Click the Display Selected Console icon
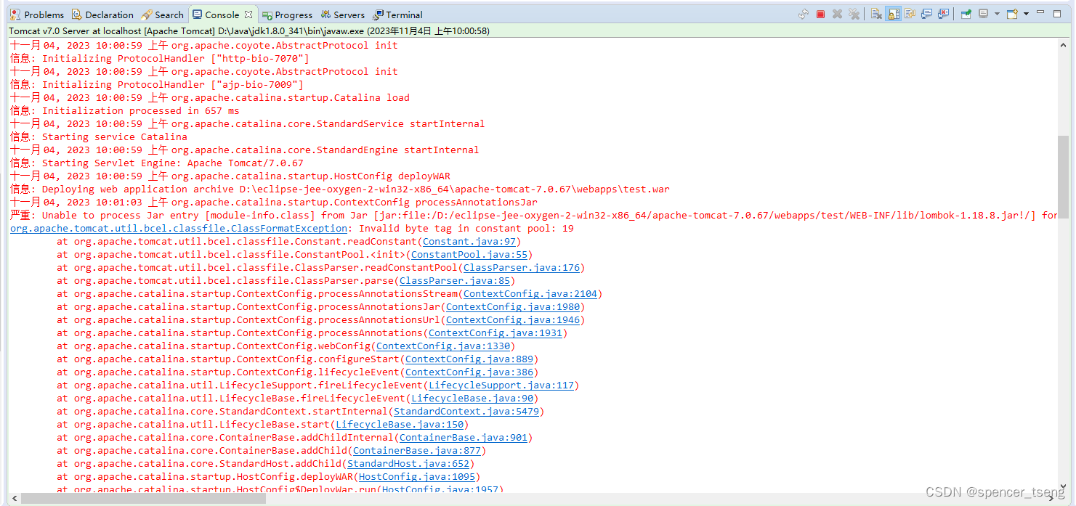The image size is (1076, 506). click(x=982, y=14)
